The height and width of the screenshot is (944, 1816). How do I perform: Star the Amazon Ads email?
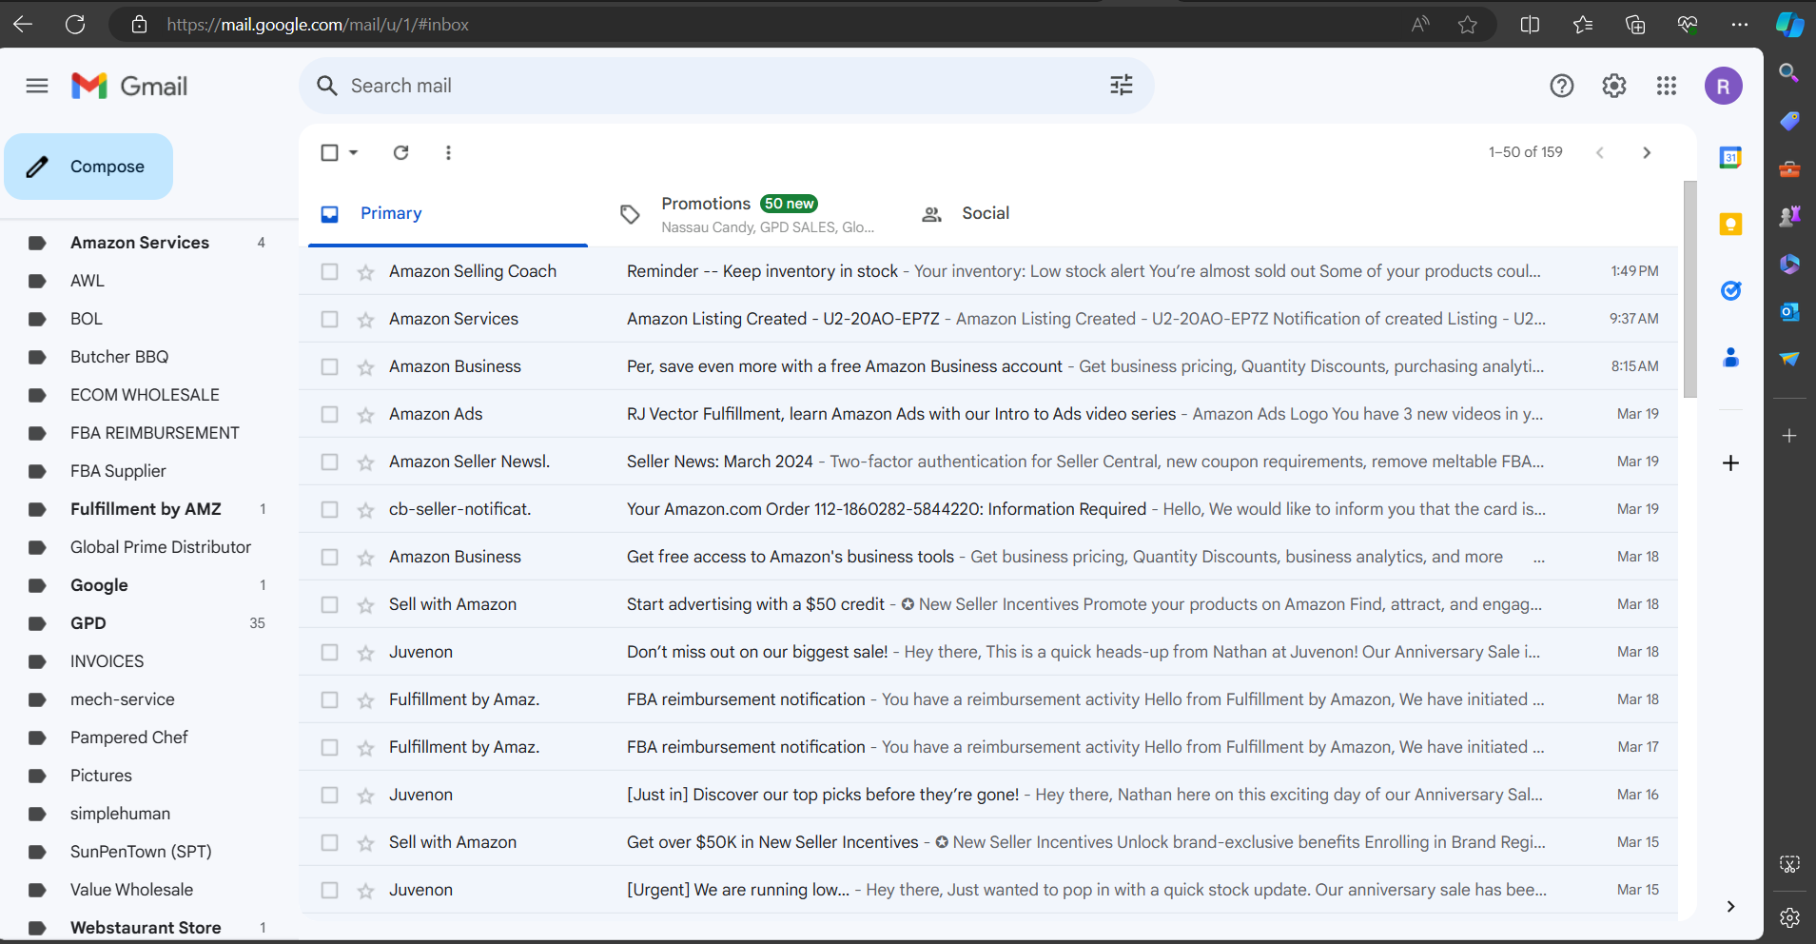pyautogui.click(x=366, y=415)
